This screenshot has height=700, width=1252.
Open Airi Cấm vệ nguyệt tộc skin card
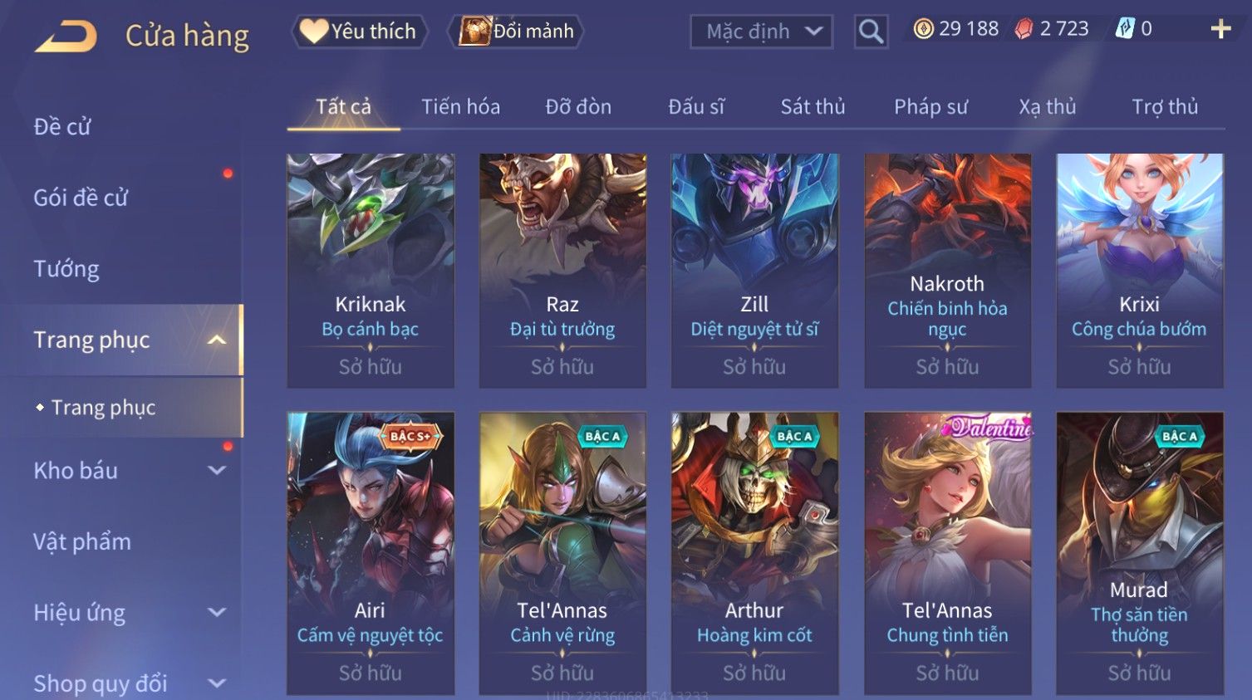tap(371, 552)
